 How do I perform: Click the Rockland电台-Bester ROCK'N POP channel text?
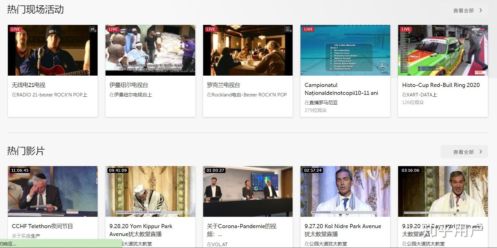tap(247, 95)
